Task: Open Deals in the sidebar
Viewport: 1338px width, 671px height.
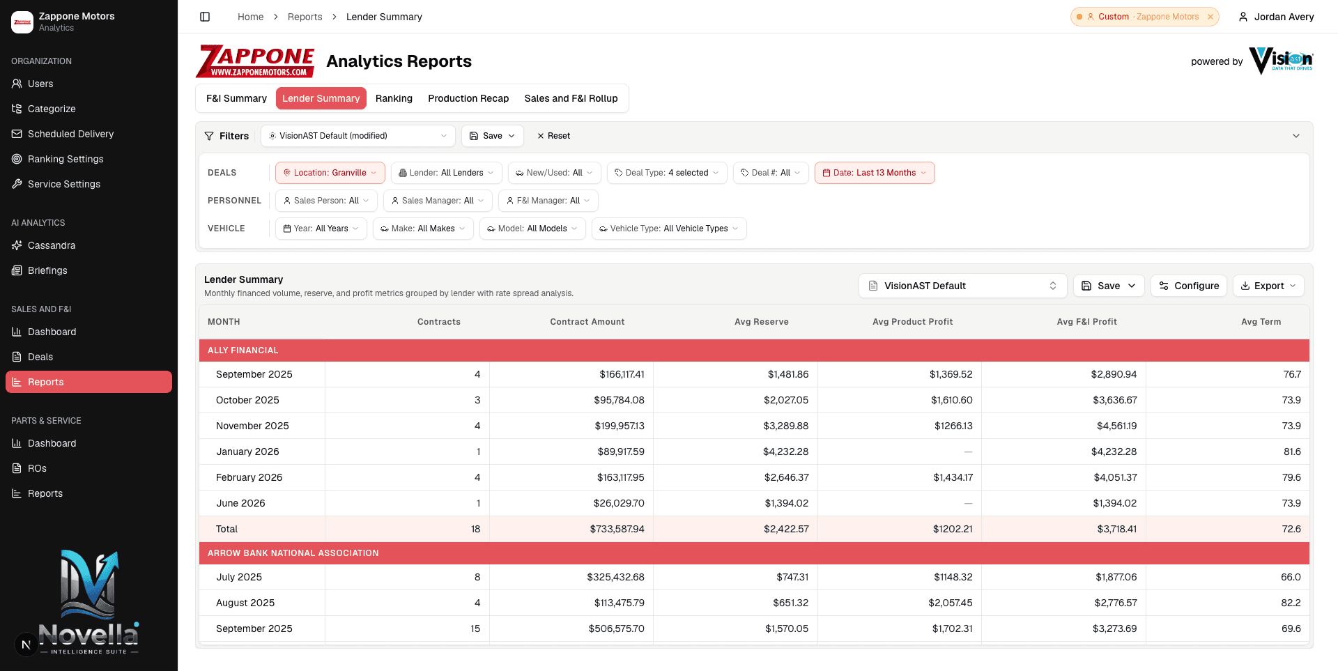Action: 89,357
